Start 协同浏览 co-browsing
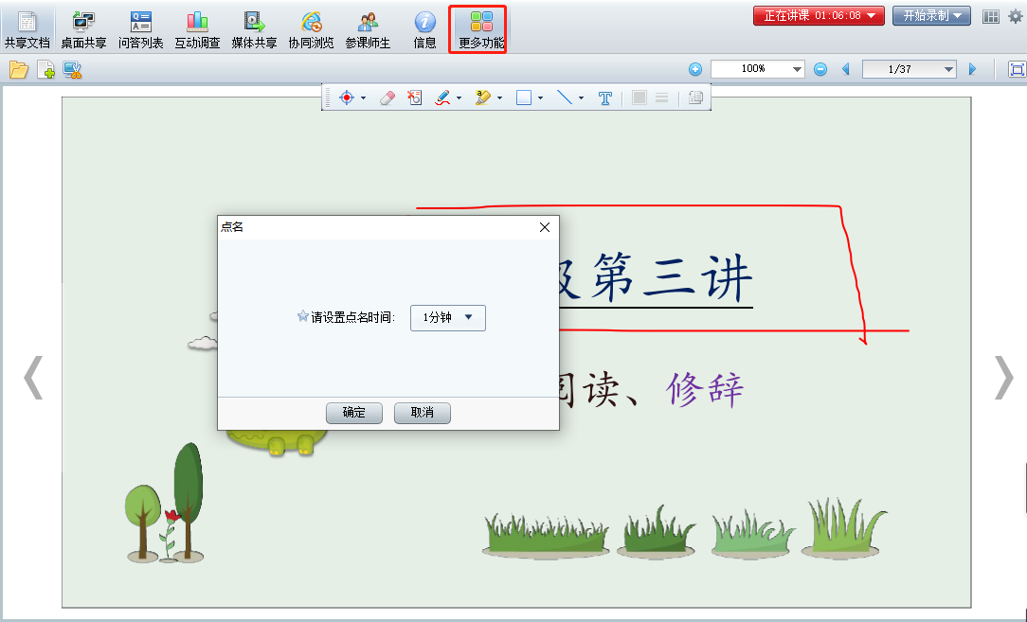This screenshot has width=1027, height=622. [x=311, y=29]
